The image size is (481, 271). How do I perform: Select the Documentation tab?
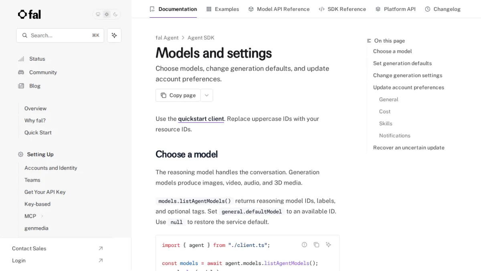[173, 9]
